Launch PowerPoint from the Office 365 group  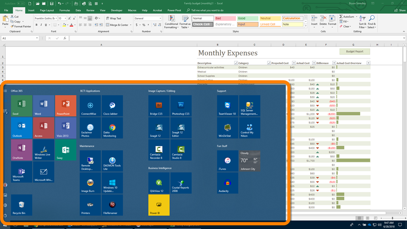[66, 106]
